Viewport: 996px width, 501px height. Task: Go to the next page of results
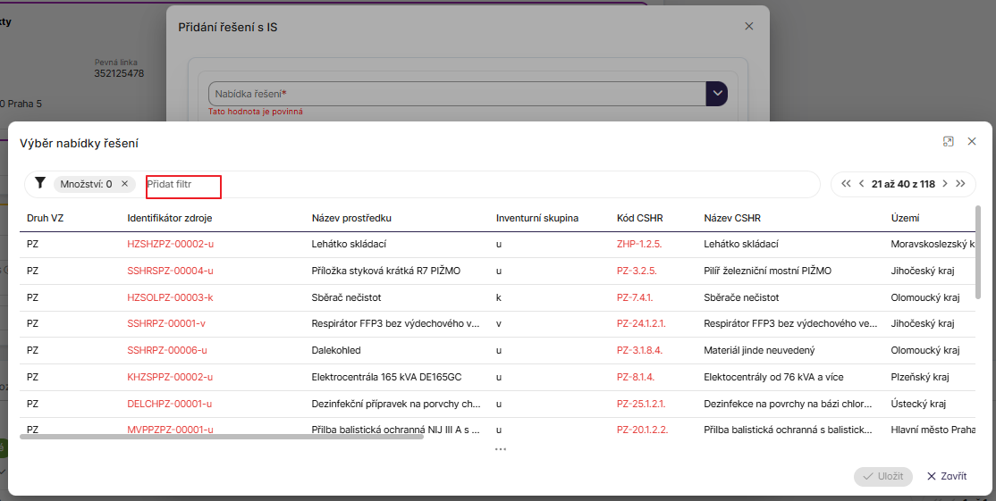click(944, 184)
